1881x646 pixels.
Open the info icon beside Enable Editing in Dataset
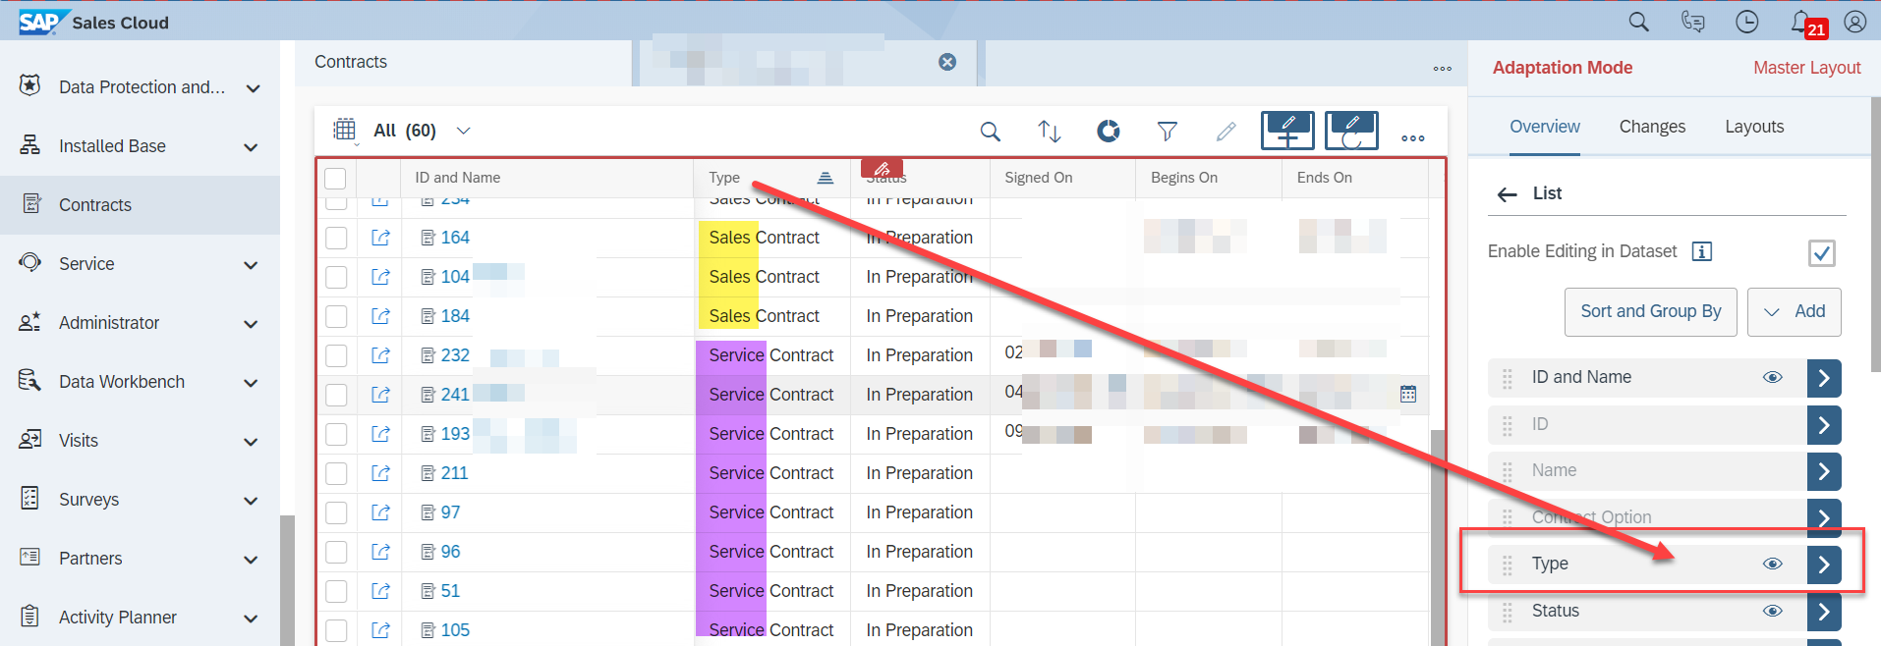(1702, 251)
